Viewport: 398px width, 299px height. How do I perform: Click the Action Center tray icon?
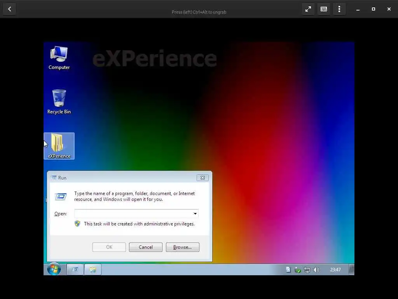click(288, 269)
